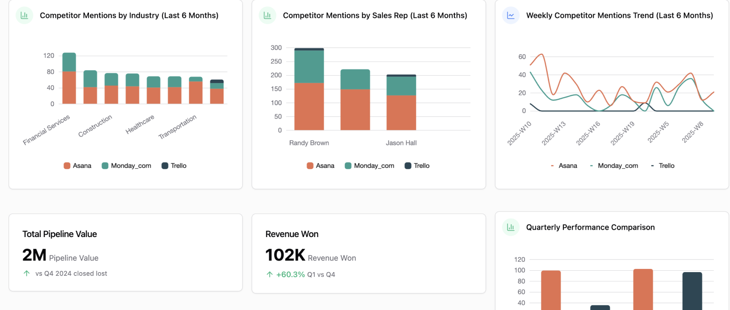Image resolution: width=730 pixels, height=310 pixels.
Task: Click the 2025-W16 week label
Action: pos(588,134)
